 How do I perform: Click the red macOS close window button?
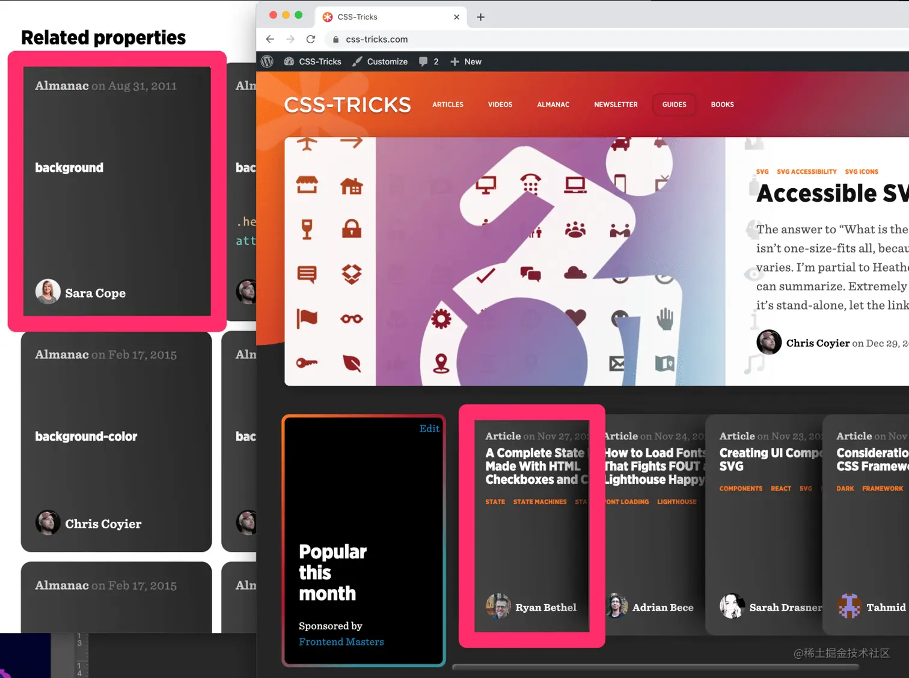(x=273, y=15)
